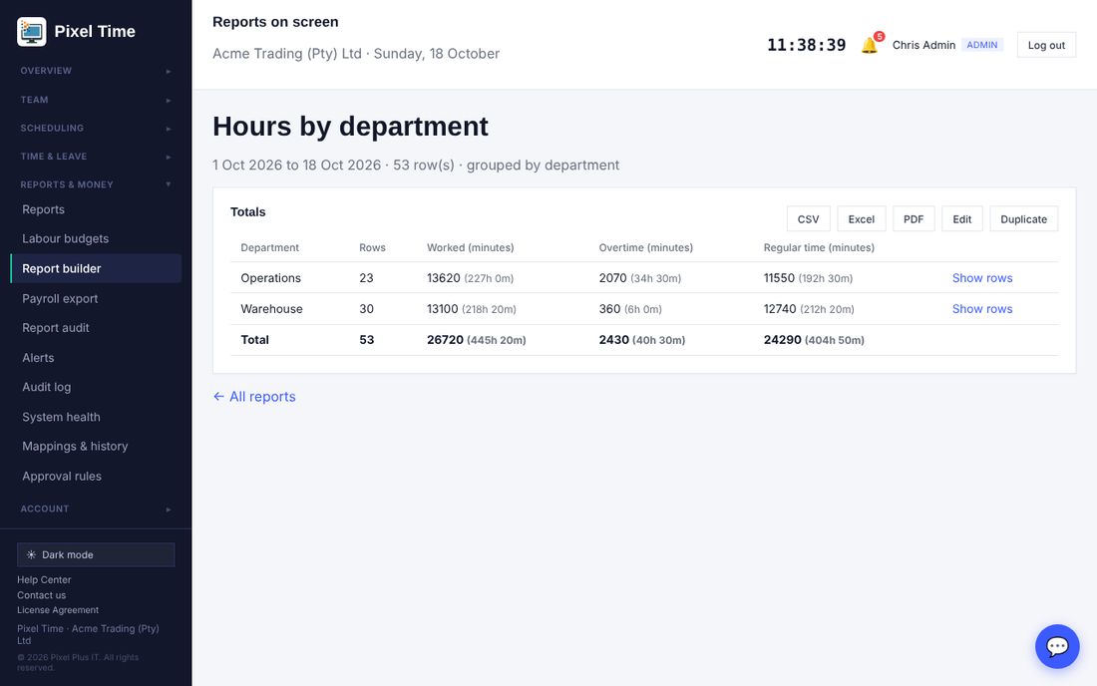
Task: Click the Edit report button
Action: [962, 219]
